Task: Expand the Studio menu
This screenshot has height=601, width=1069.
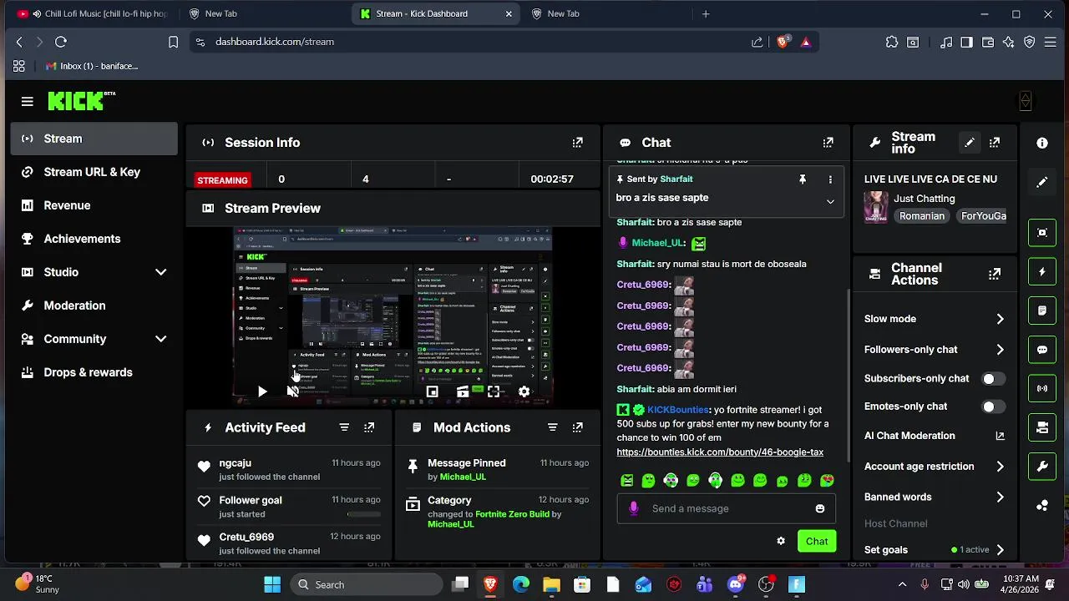Action: 94,272
